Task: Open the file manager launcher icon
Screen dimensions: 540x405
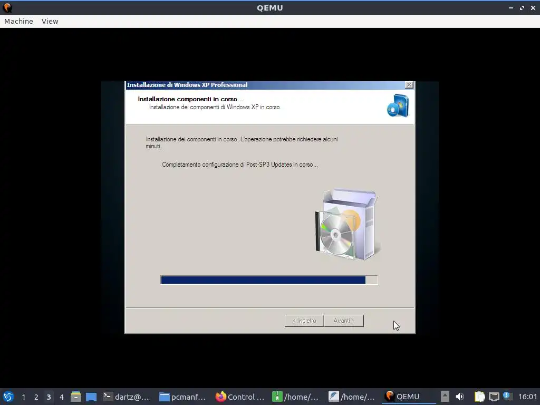Action: (76, 397)
